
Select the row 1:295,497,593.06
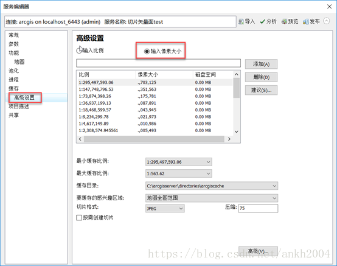point(155,82)
